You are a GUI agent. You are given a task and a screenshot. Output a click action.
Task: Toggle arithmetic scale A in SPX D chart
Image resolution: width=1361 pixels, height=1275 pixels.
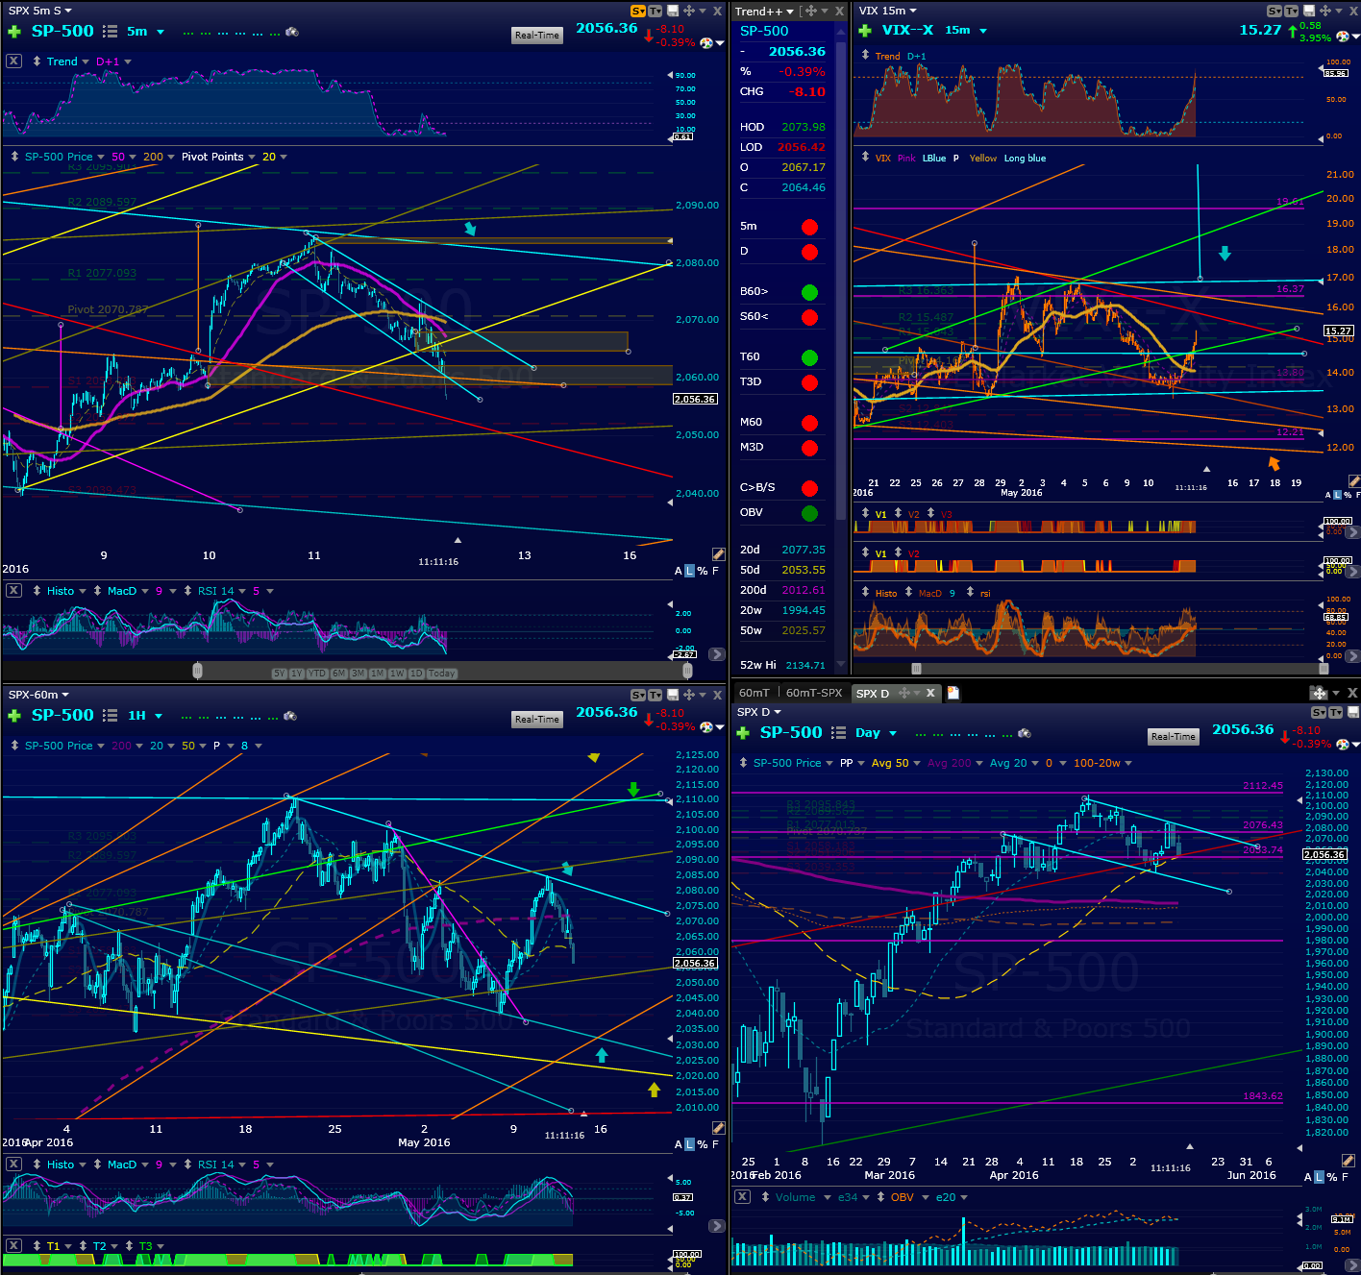point(1308,1177)
